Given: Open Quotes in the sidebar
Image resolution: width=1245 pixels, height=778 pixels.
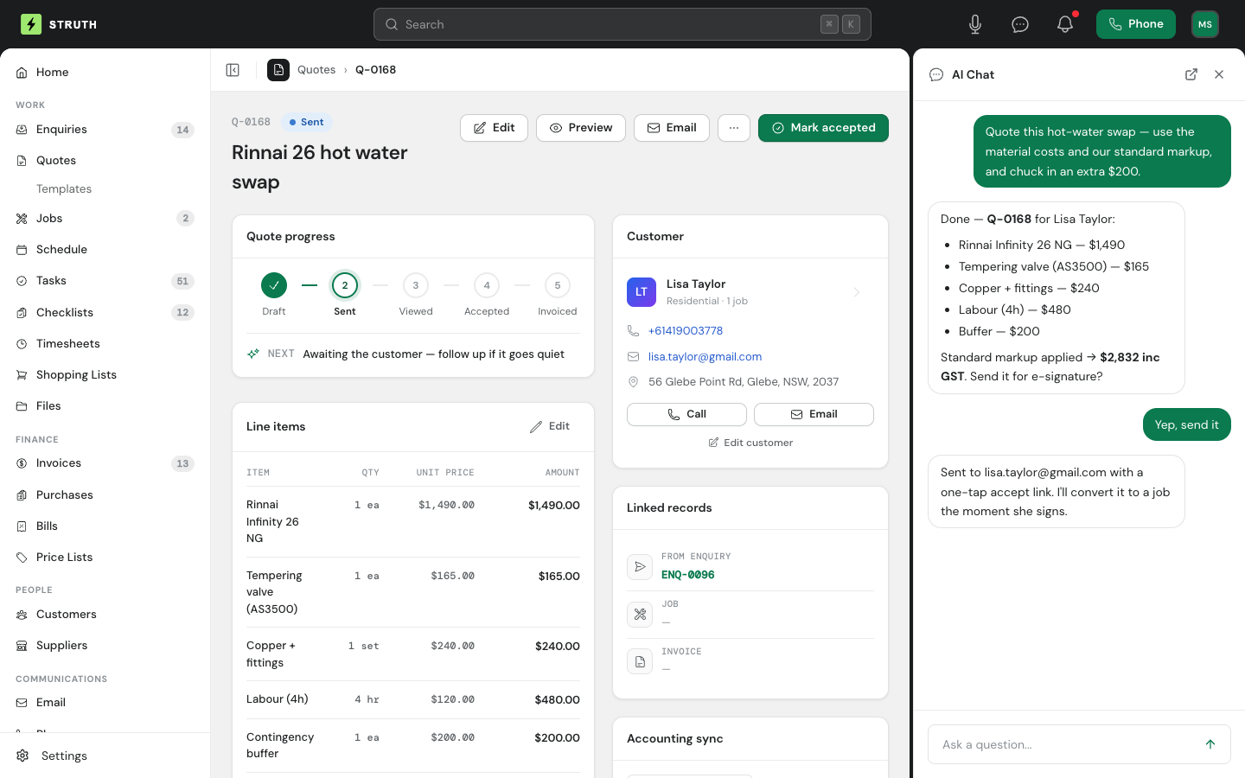Looking at the screenshot, I should click(x=105, y=161).
